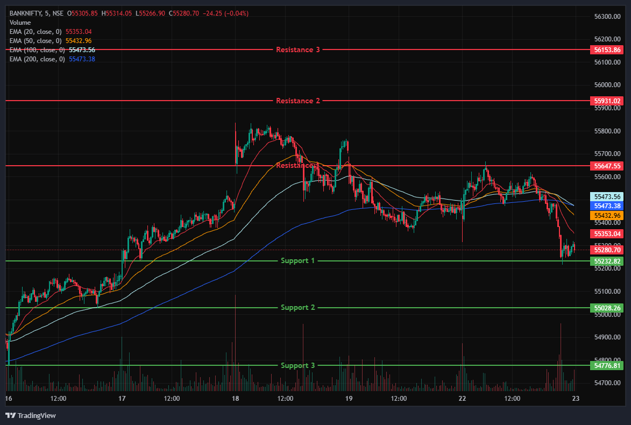Click the 54776.81 support price tag
The width and height of the screenshot is (631, 425).
click(x=607, y=366)
